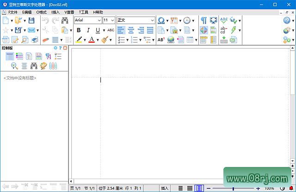296x192 pixels.
Task: Click the vertical scrollbar down arrow
Action: click(x=292, y=161)
